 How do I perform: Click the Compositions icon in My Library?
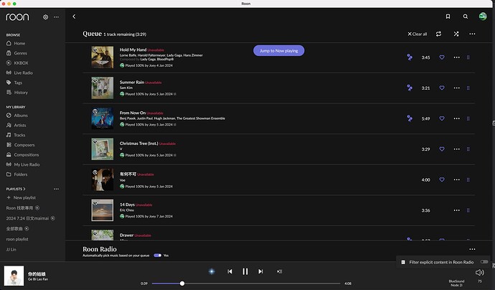9,154
